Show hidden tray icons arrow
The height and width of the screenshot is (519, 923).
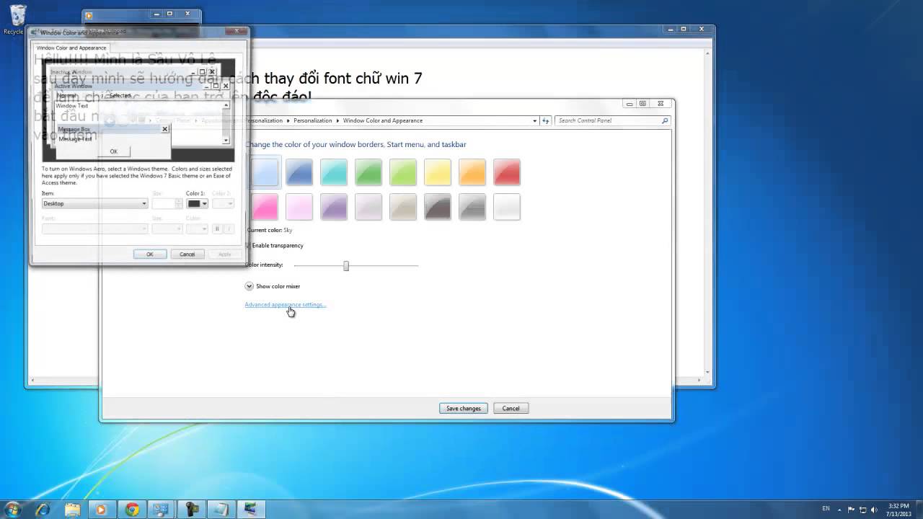pos(839,510)
